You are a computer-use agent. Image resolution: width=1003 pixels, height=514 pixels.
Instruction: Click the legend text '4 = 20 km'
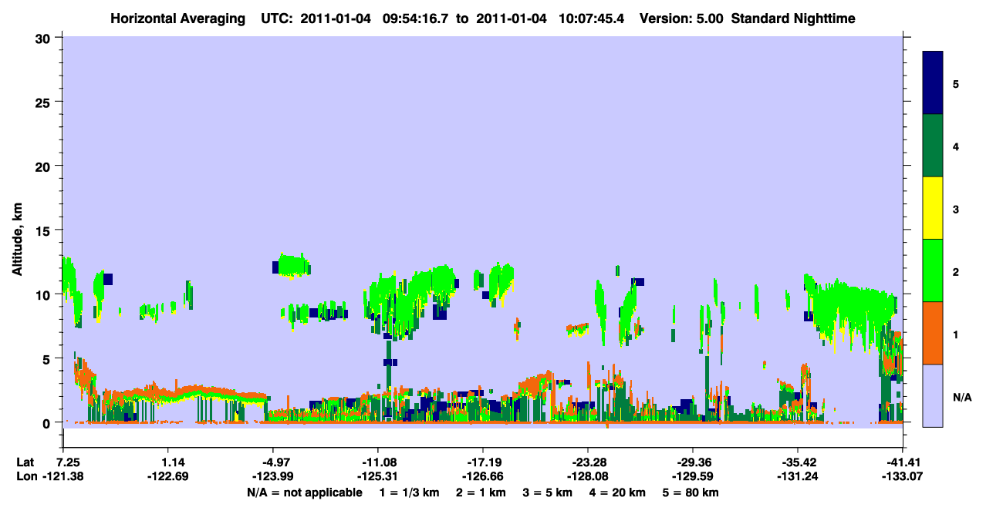618,492
